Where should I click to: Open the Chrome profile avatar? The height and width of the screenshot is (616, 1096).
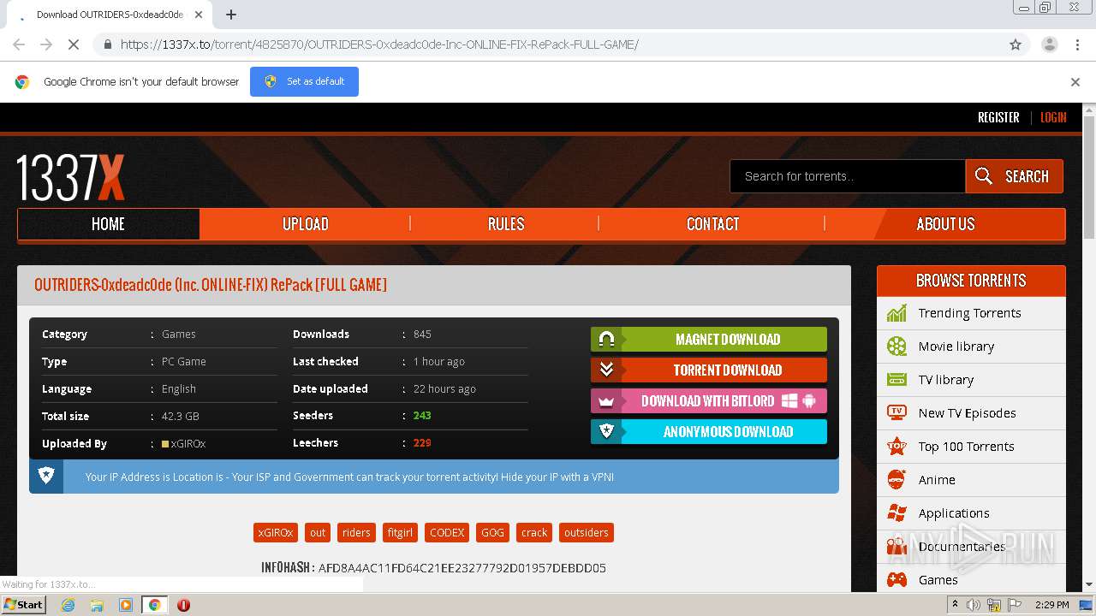point(1049,44)
